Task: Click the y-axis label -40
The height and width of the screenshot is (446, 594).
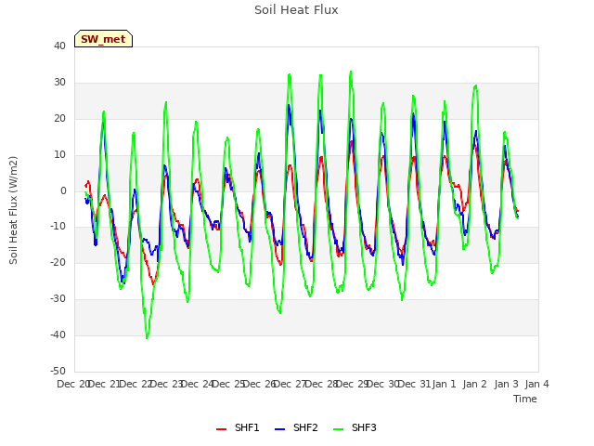Action: pos(58,334)
